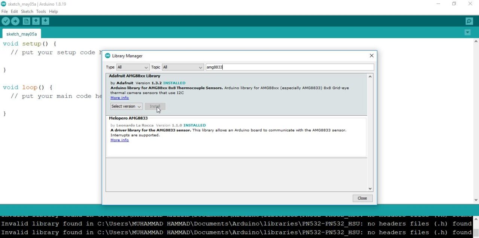Select the sketch_may05a tab
Image resolution: width=479 pixels, height=238 pixels.
pos(22,34)
